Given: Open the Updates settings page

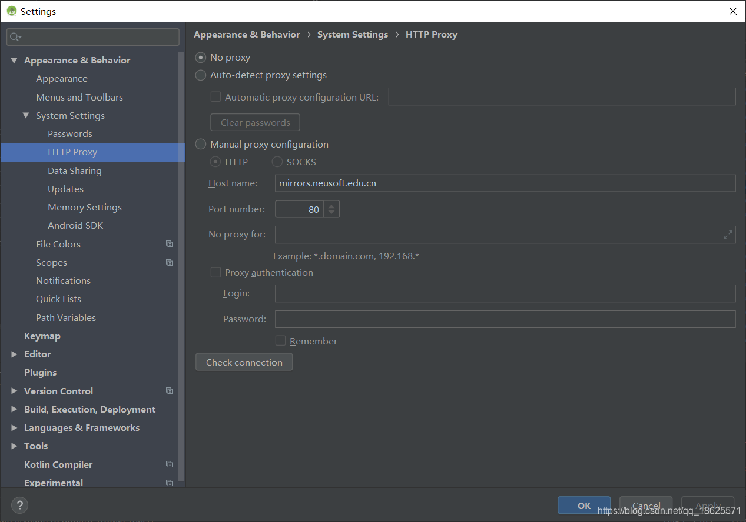Looking at the screenshot, I should [x=65, y=189].
